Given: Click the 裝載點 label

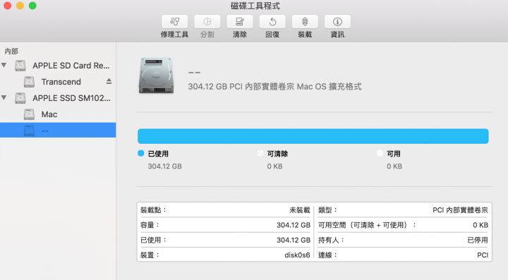Looking at the screenshot, I should 153,210.
